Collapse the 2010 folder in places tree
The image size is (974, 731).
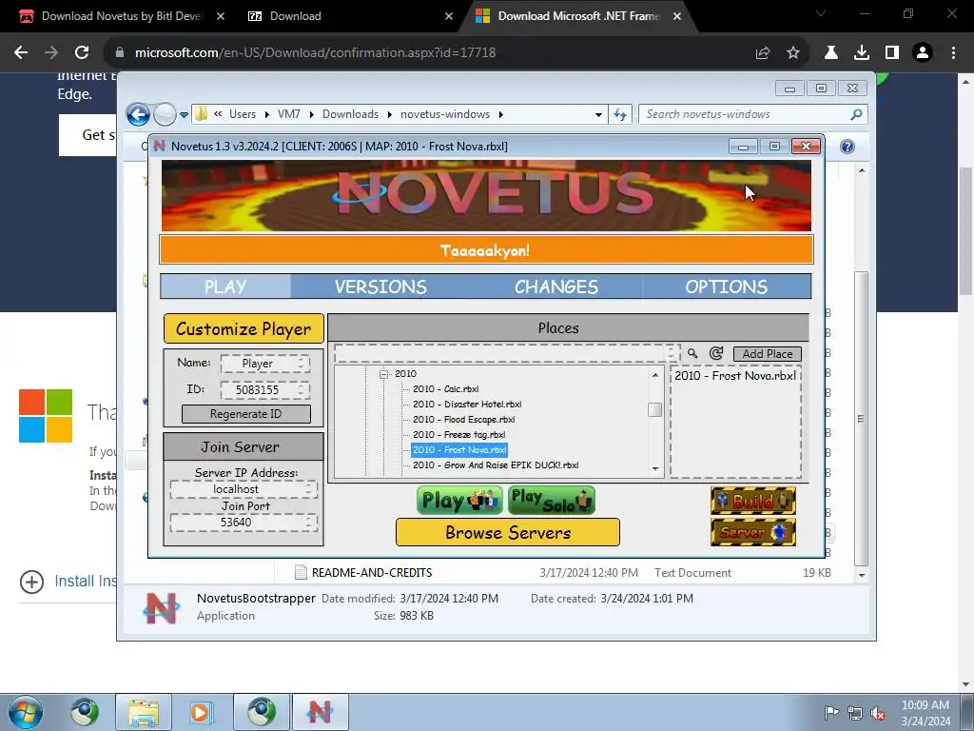(384, 373)
